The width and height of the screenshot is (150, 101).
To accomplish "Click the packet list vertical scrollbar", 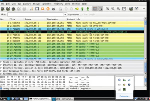I will tap(145, 39).
